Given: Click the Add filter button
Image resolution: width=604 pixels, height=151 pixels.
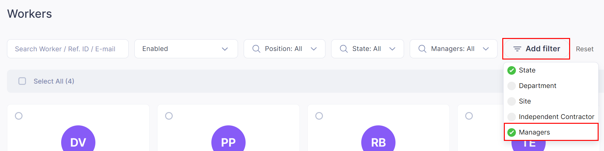Looking at the screenshot, I should 536,49.
